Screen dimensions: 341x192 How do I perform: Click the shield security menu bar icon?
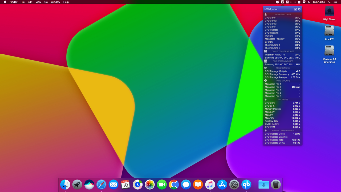(x=304, y=2)
